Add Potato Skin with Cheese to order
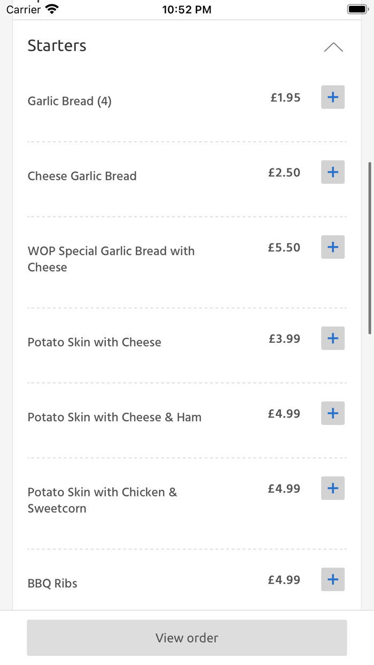Image resolution: width=374 pixels, height=665 pixels. (x=332, y=338)
